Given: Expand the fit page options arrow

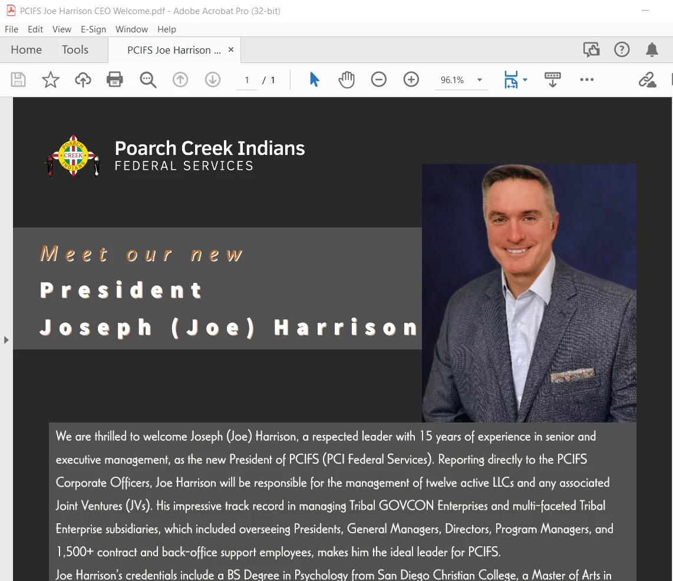Looking at the screenshot, I should pyautogui.click(x=525, y=80).
